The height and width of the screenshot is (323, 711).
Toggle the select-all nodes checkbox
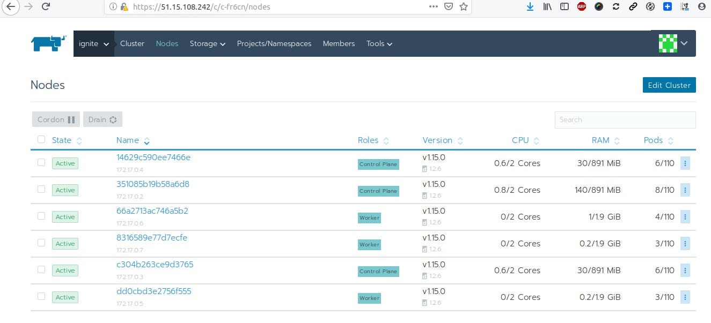coord(41,140)
